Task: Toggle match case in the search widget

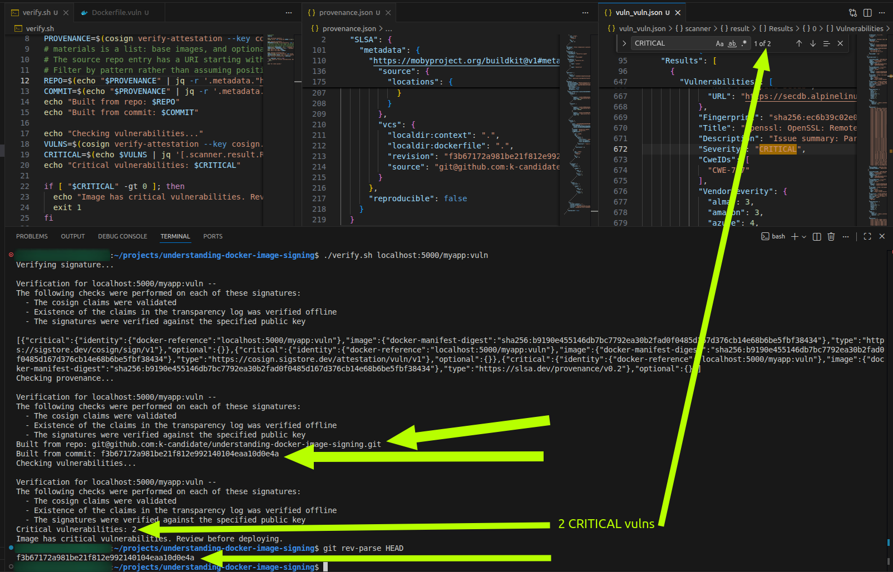Action: point(719,43)
